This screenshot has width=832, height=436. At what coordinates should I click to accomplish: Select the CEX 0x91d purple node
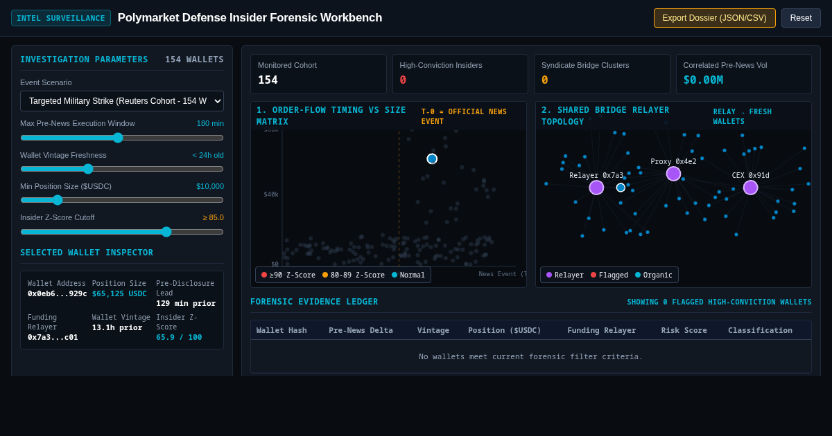tap(751, 188)
